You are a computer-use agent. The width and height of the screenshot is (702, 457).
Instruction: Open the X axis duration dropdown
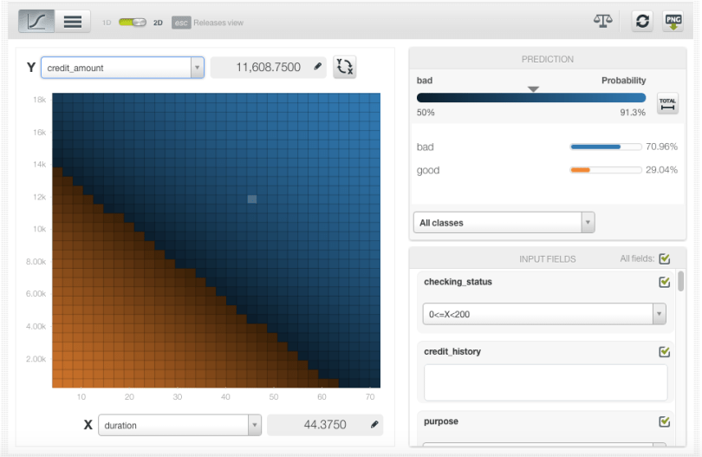pos(179,425)
